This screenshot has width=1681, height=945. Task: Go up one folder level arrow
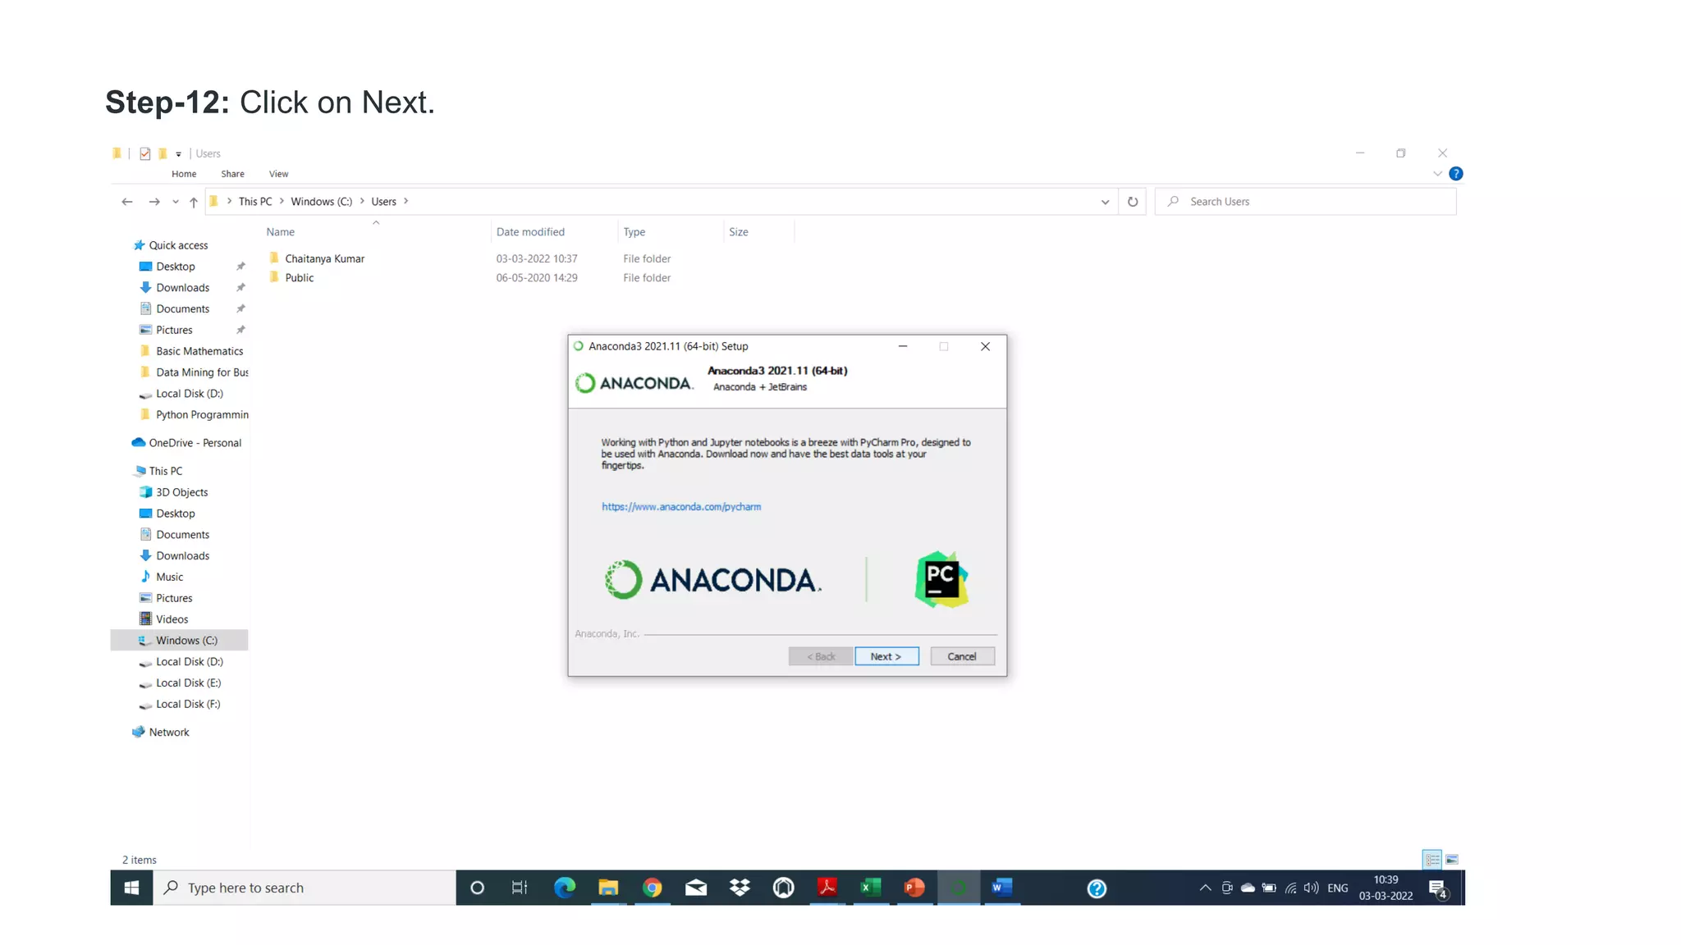click(194, 202)
